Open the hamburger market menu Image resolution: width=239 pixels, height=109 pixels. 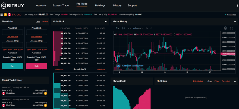[2, 15]
